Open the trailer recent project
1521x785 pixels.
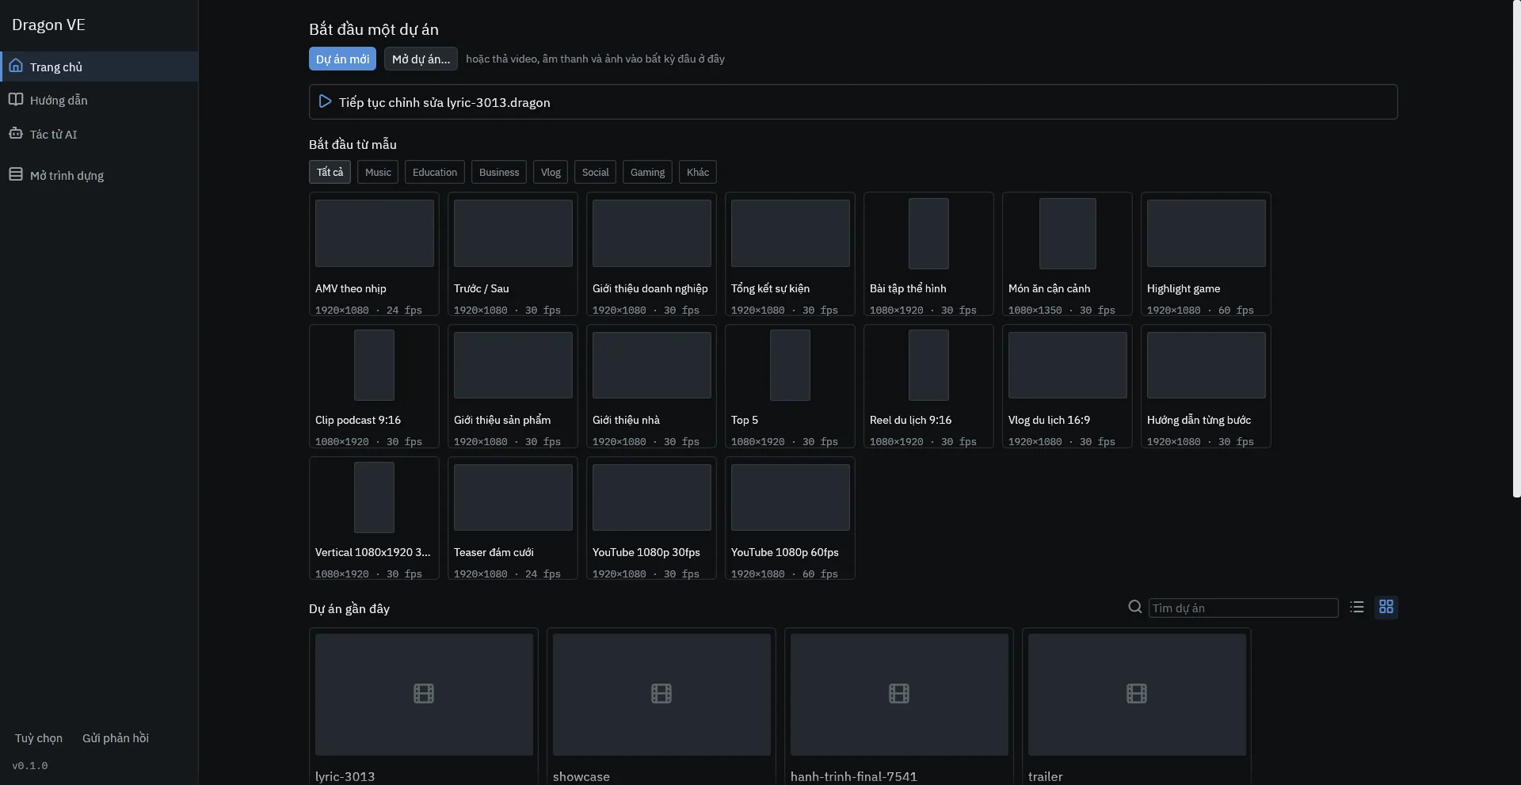coord(1137,707)
